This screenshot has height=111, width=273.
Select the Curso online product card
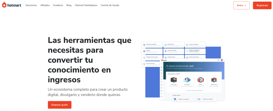point(174,82)
